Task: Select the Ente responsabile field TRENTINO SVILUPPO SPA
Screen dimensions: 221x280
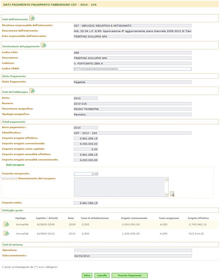Action: (x=133, y=37)
